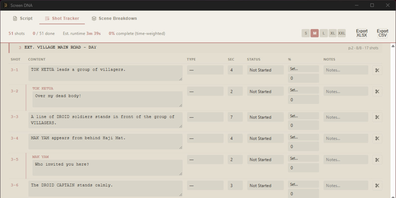The width and height of the screenshot is (396, 198).
Task: Open the Set... percent dropdown for shot 3-3
Action: coord(303,116)
